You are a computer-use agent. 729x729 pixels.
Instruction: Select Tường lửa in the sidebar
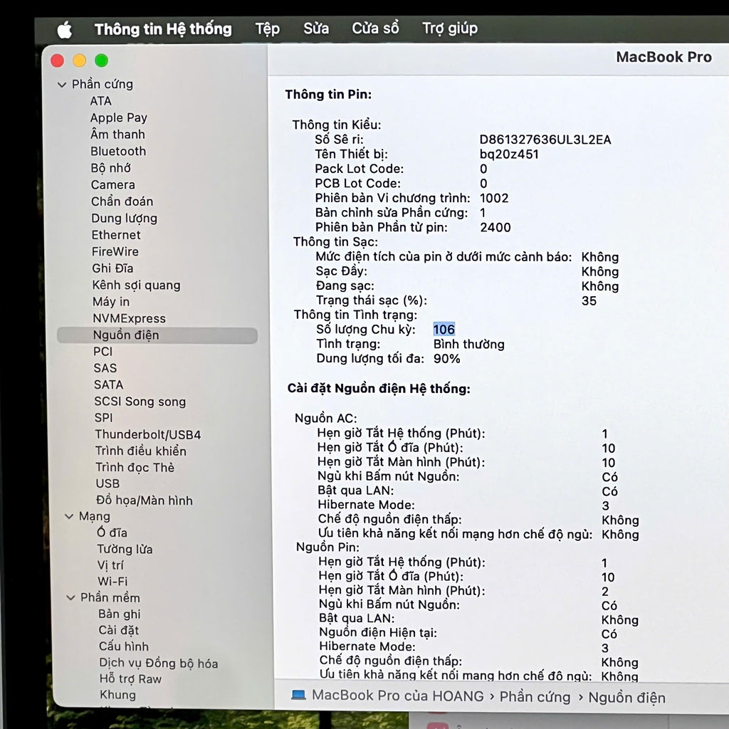coord(125,549)
